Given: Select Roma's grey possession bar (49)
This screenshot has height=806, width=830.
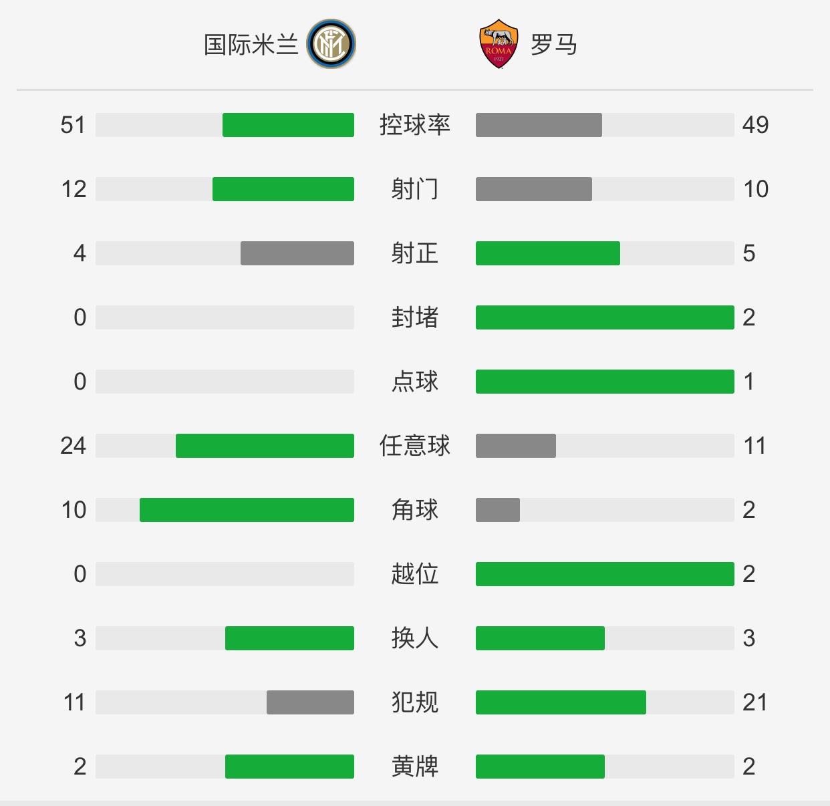Looking at the screenshot, I should coord(539,125).
